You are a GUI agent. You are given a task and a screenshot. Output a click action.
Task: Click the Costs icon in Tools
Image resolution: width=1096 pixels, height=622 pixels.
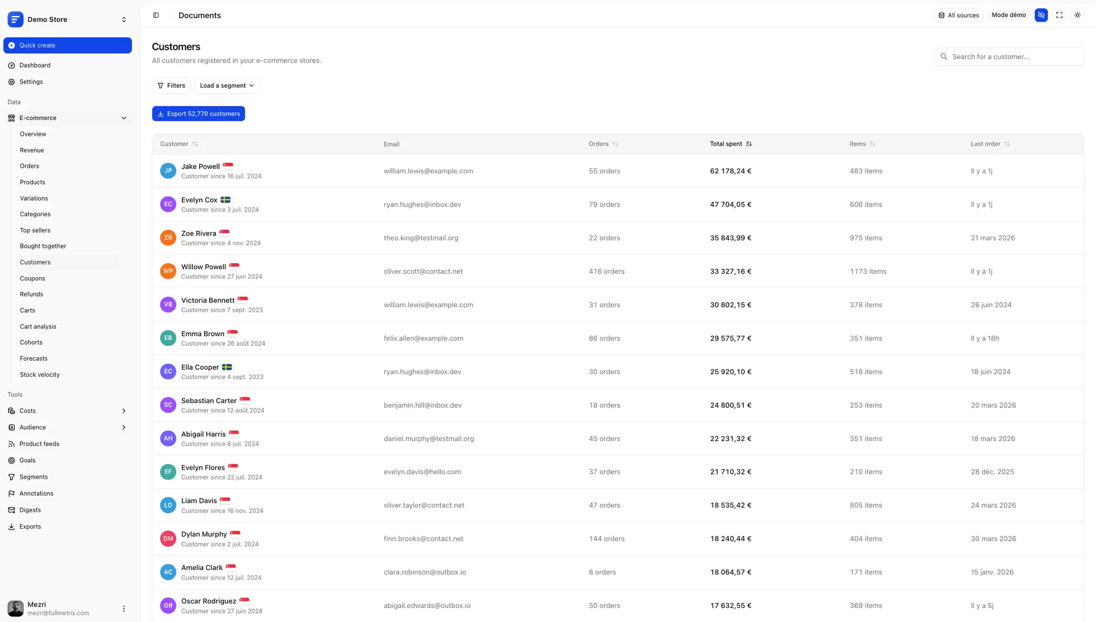point(12,411)
